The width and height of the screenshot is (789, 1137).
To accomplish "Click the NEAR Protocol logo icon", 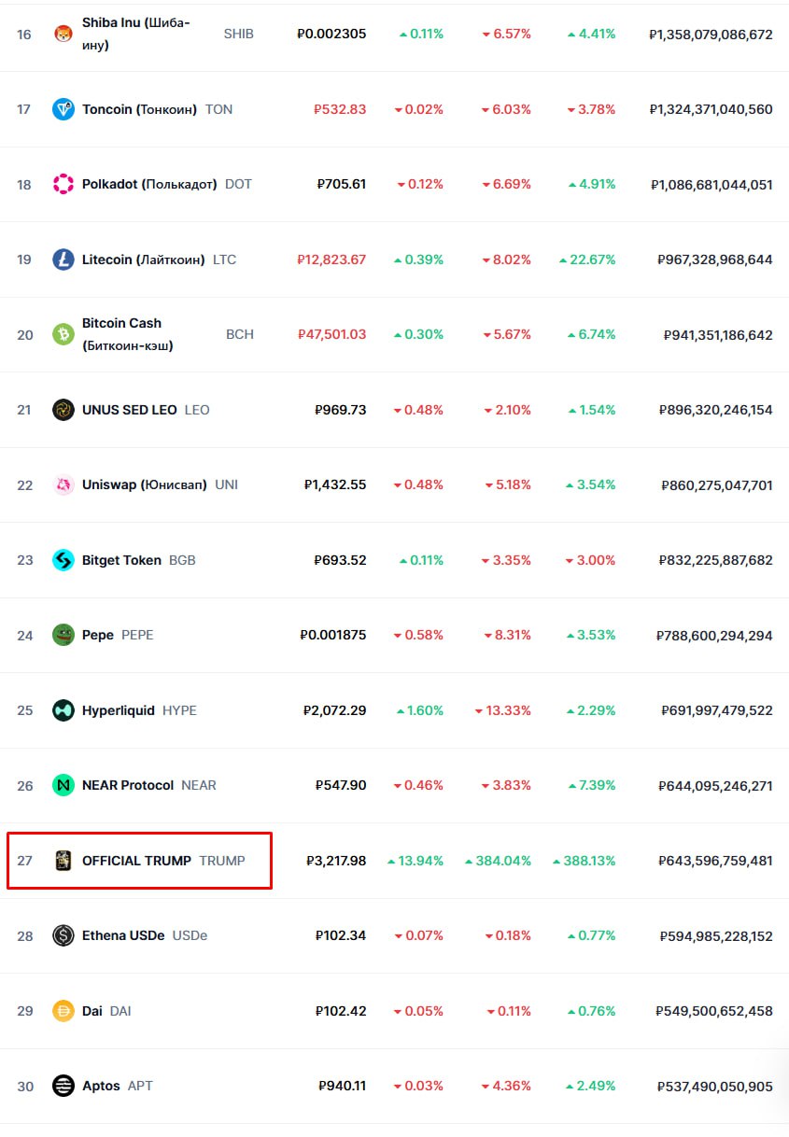I will tap(63, 785).
